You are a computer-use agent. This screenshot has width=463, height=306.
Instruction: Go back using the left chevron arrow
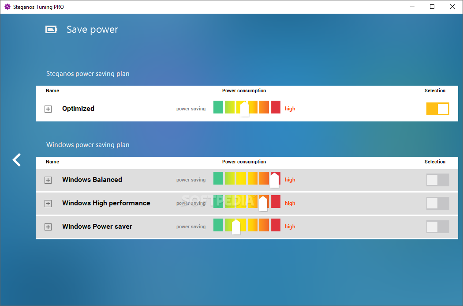[17, 160]
